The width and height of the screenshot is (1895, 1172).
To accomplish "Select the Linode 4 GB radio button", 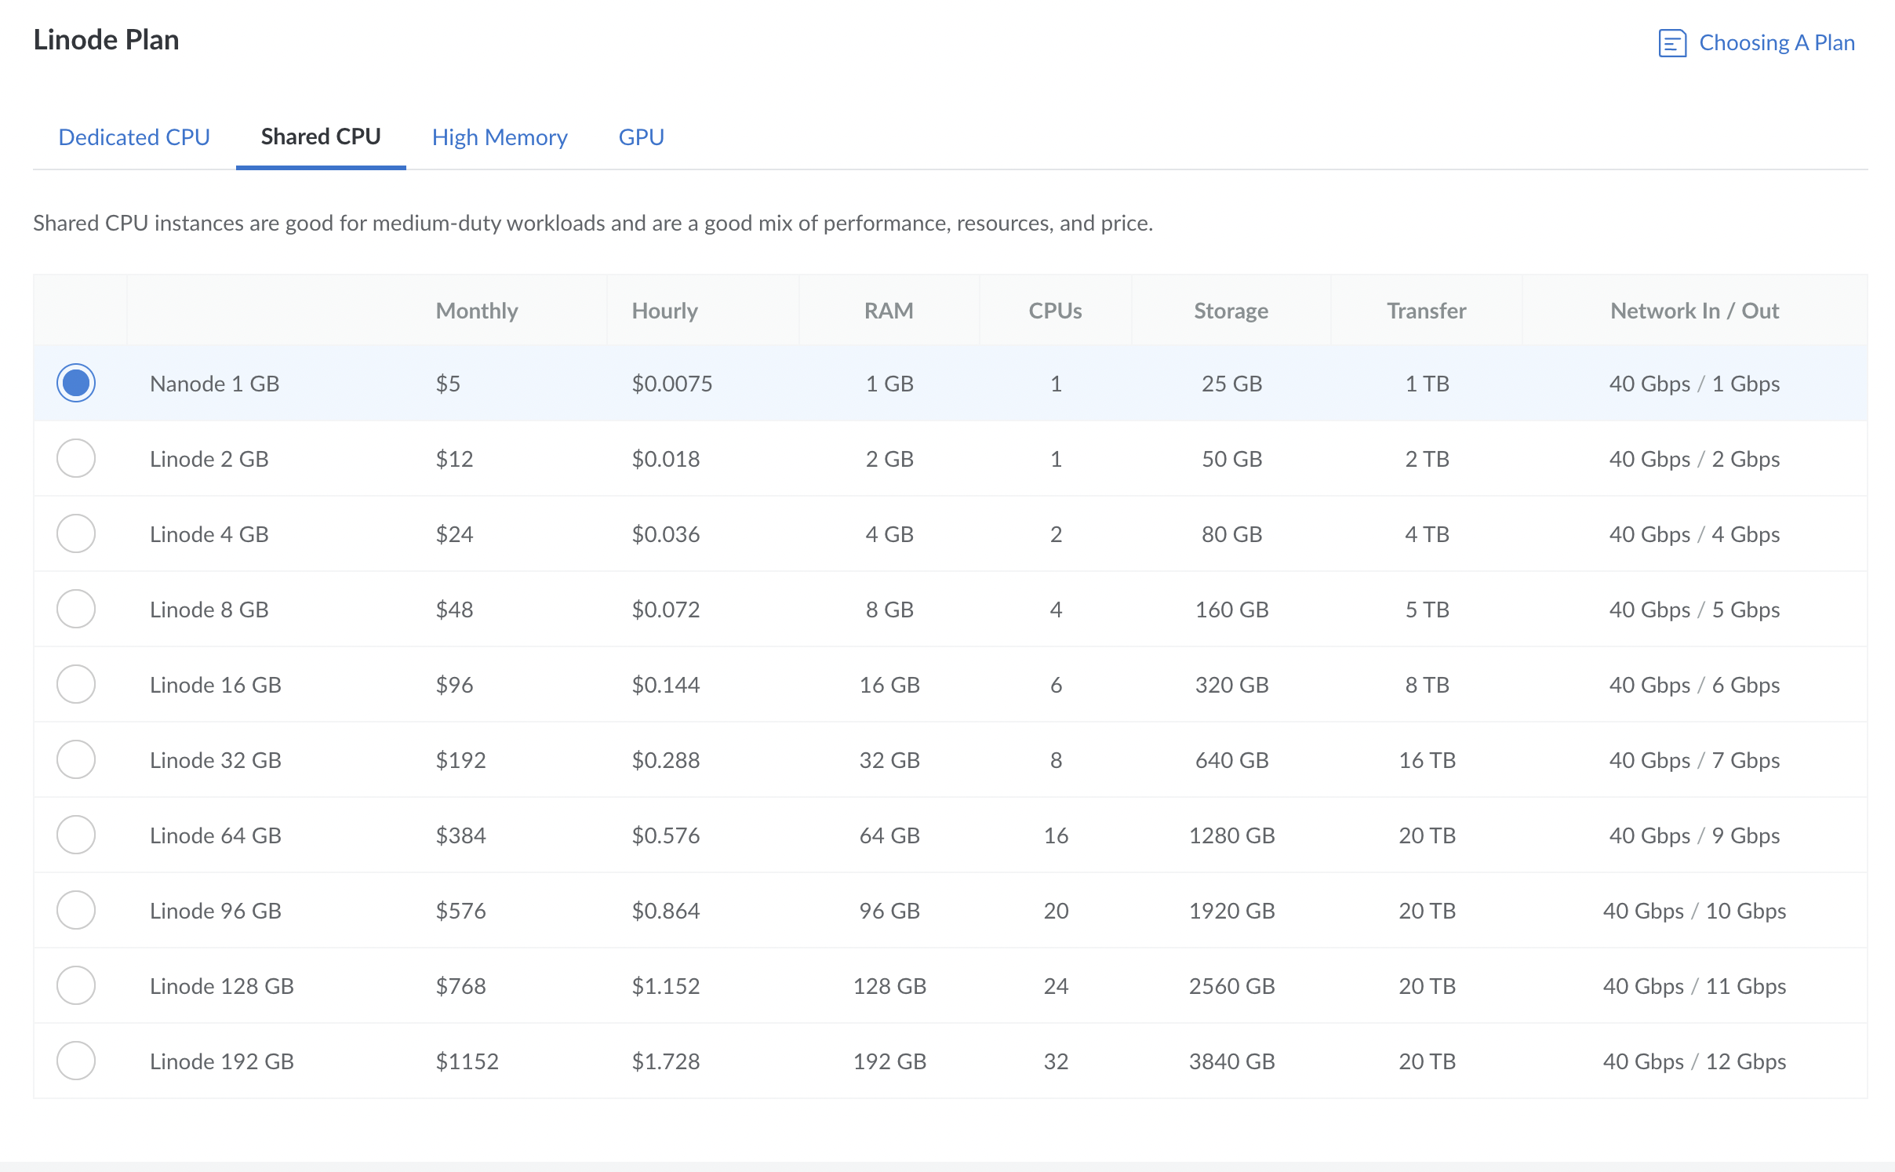I will pos(76,534).
